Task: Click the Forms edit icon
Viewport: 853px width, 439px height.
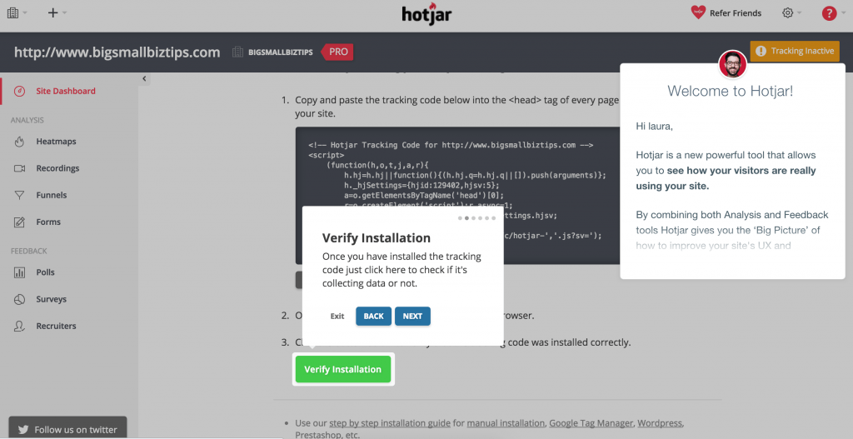Action: [19, 222]
